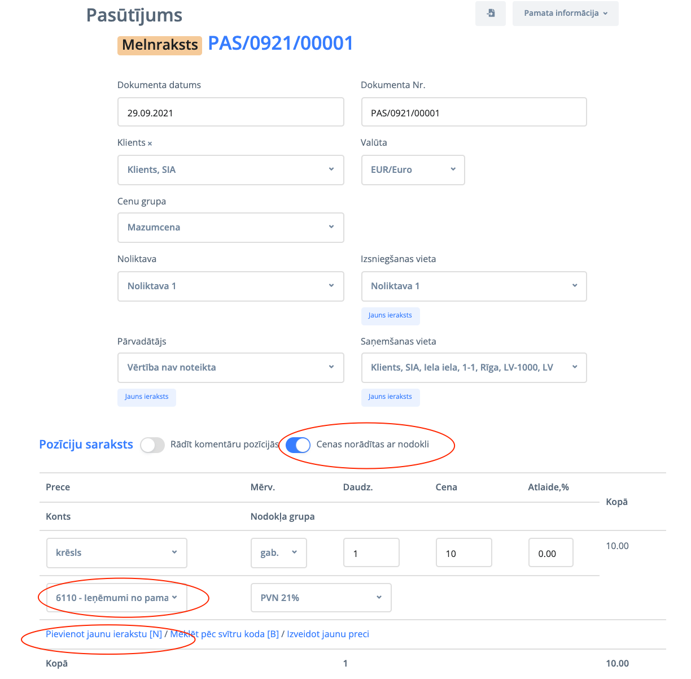Click Meklēt pēc svītru koda [B] link
The width and height of the screenshot is (691, 679).
pos(225,634)
